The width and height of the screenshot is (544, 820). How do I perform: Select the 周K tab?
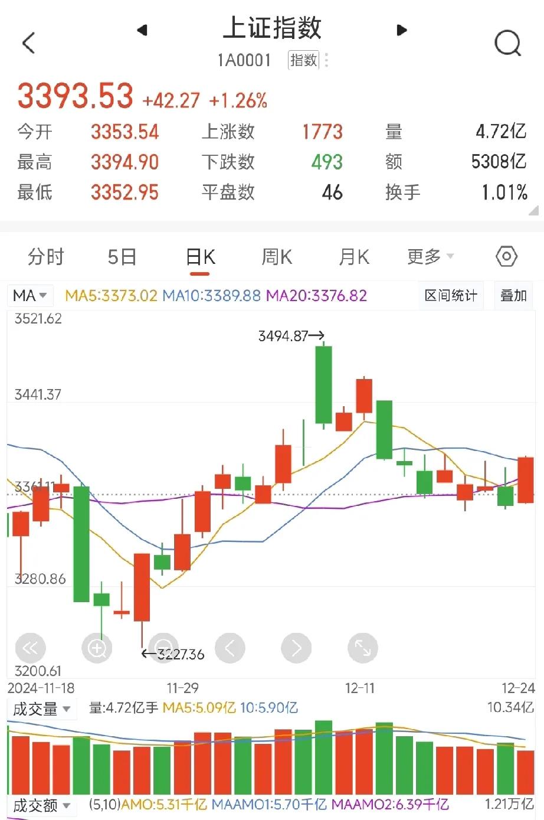(276, 256)
